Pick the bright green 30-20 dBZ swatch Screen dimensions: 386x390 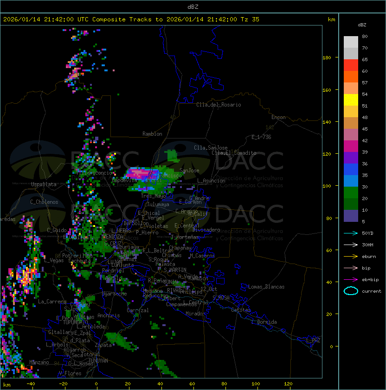pyautogui.click(x=351, y=193)
